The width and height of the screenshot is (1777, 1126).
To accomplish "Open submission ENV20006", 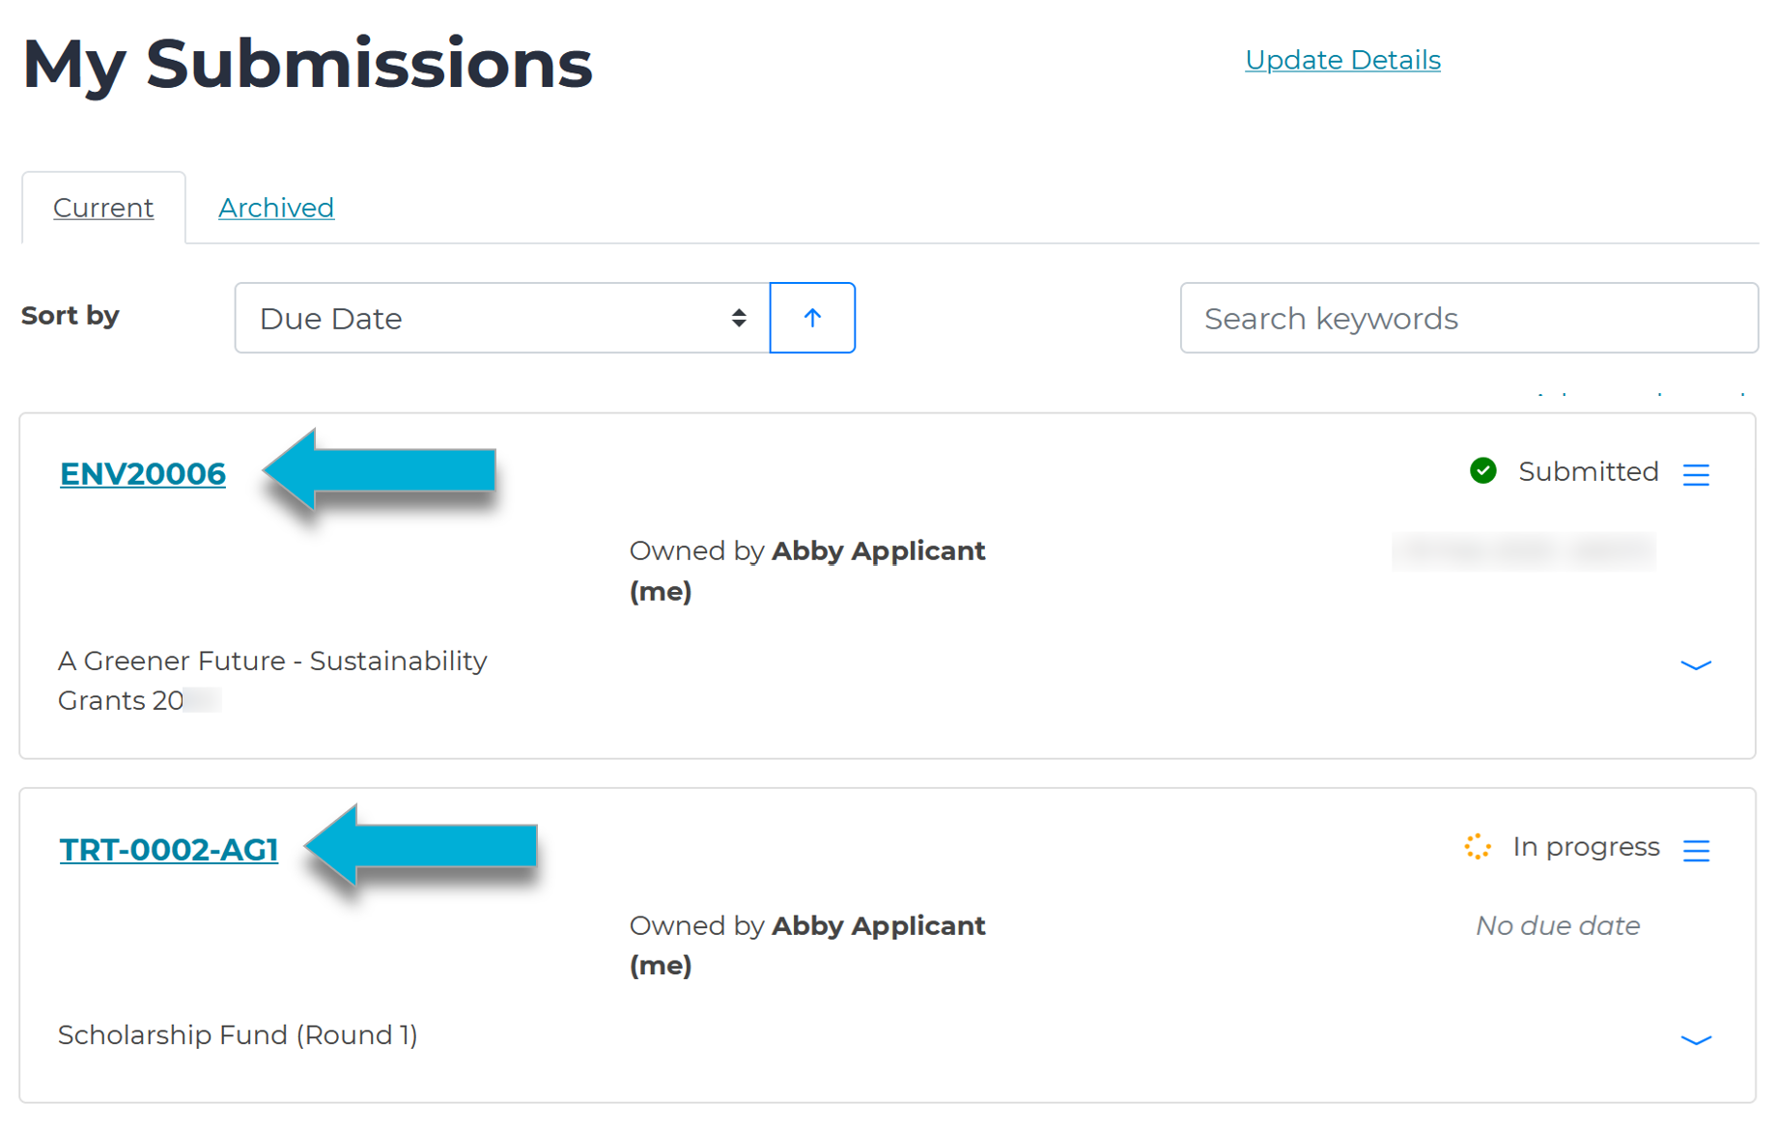I will coord(142,474).
